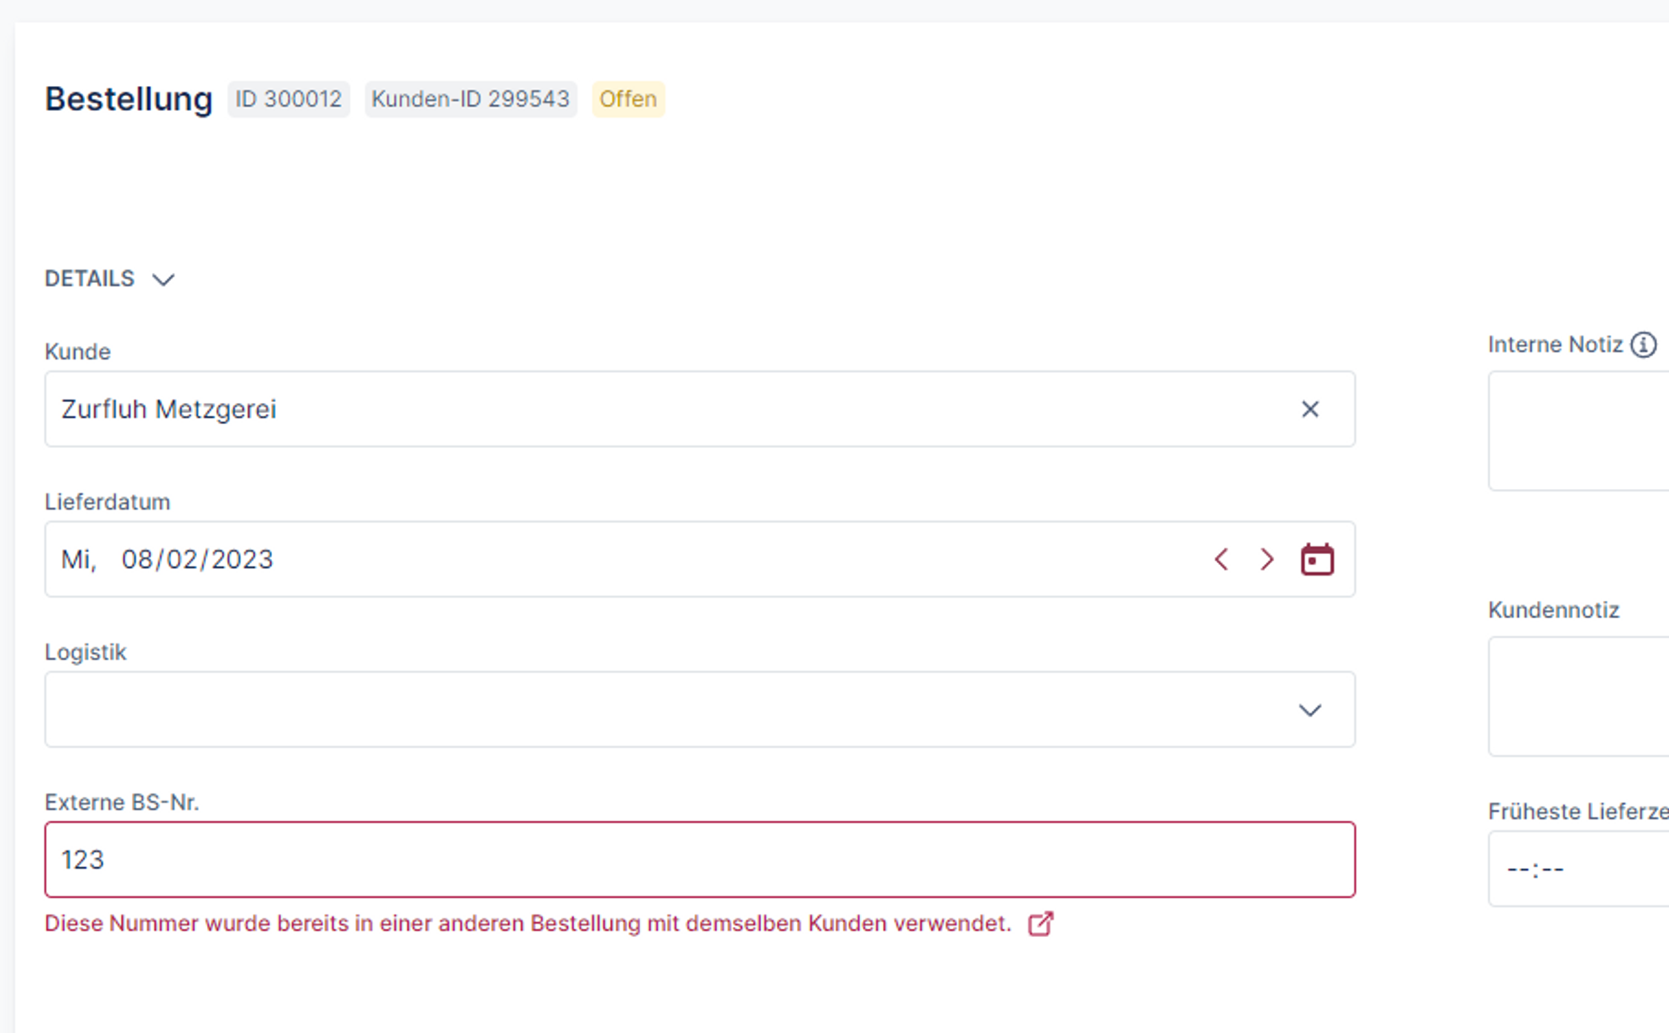Clear the Kunde field with the X icon

click(x=1309, y=409)
